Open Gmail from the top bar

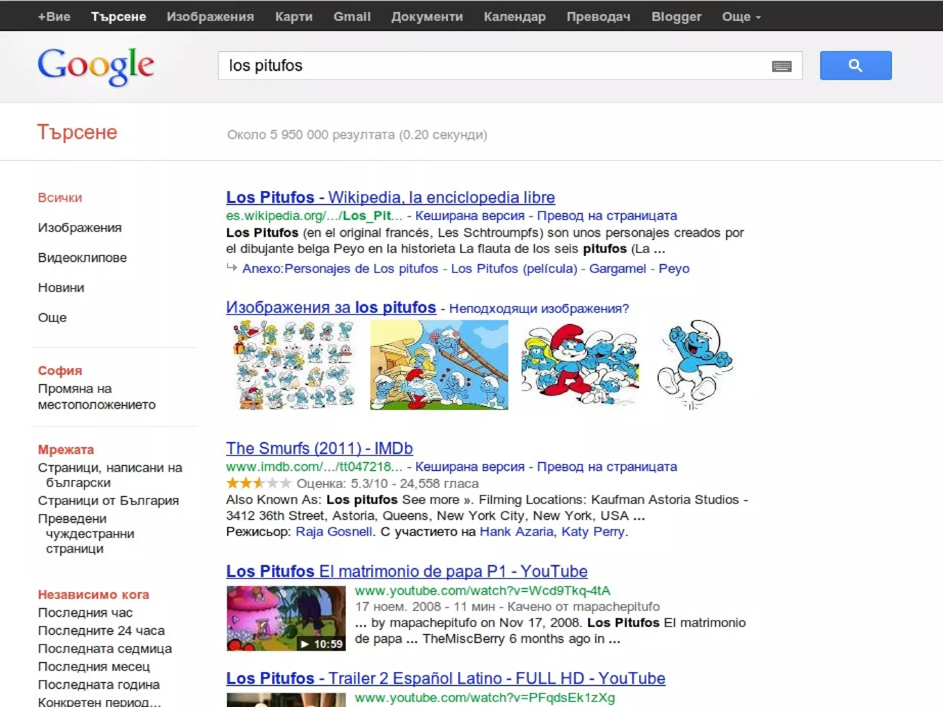(x=352, y=17)
